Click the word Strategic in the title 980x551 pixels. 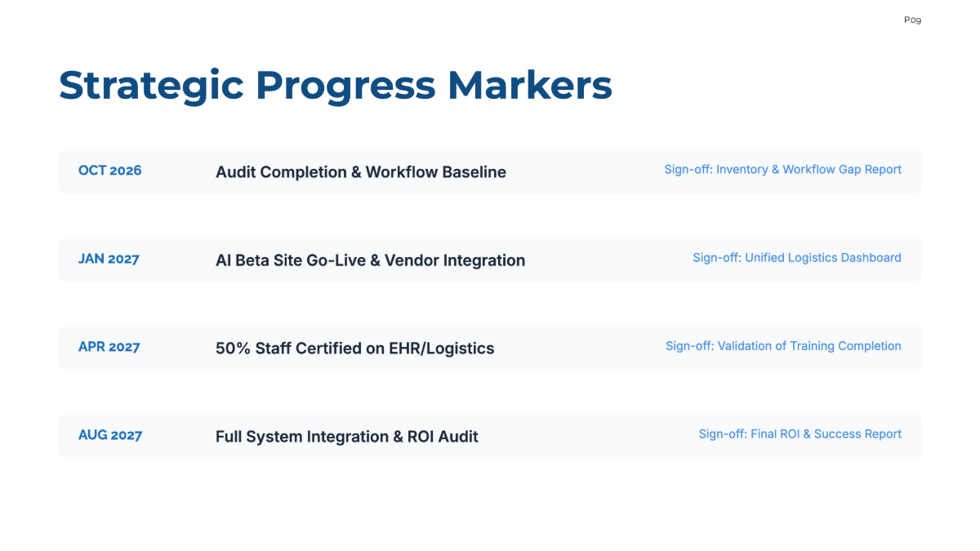click(151, 87)
